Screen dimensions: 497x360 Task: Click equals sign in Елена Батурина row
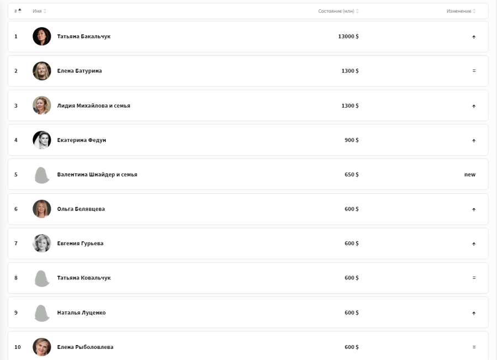(474, 71)
